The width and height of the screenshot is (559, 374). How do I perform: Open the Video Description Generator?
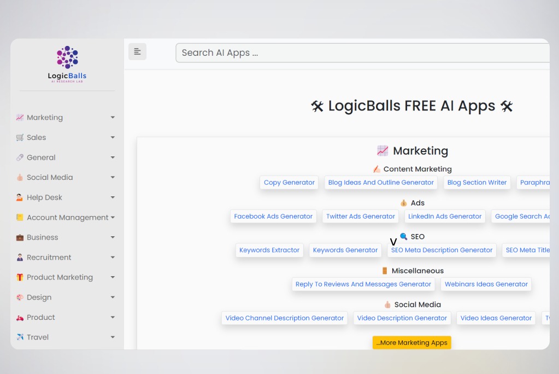(402, 318)
